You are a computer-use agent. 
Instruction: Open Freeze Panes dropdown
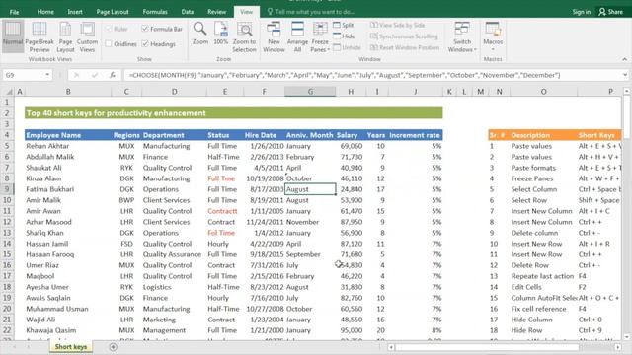tap(320, 36)
